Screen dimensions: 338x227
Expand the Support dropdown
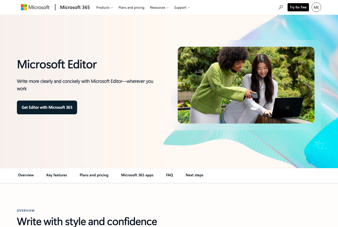pyautogui.click(x=182, y=7)
